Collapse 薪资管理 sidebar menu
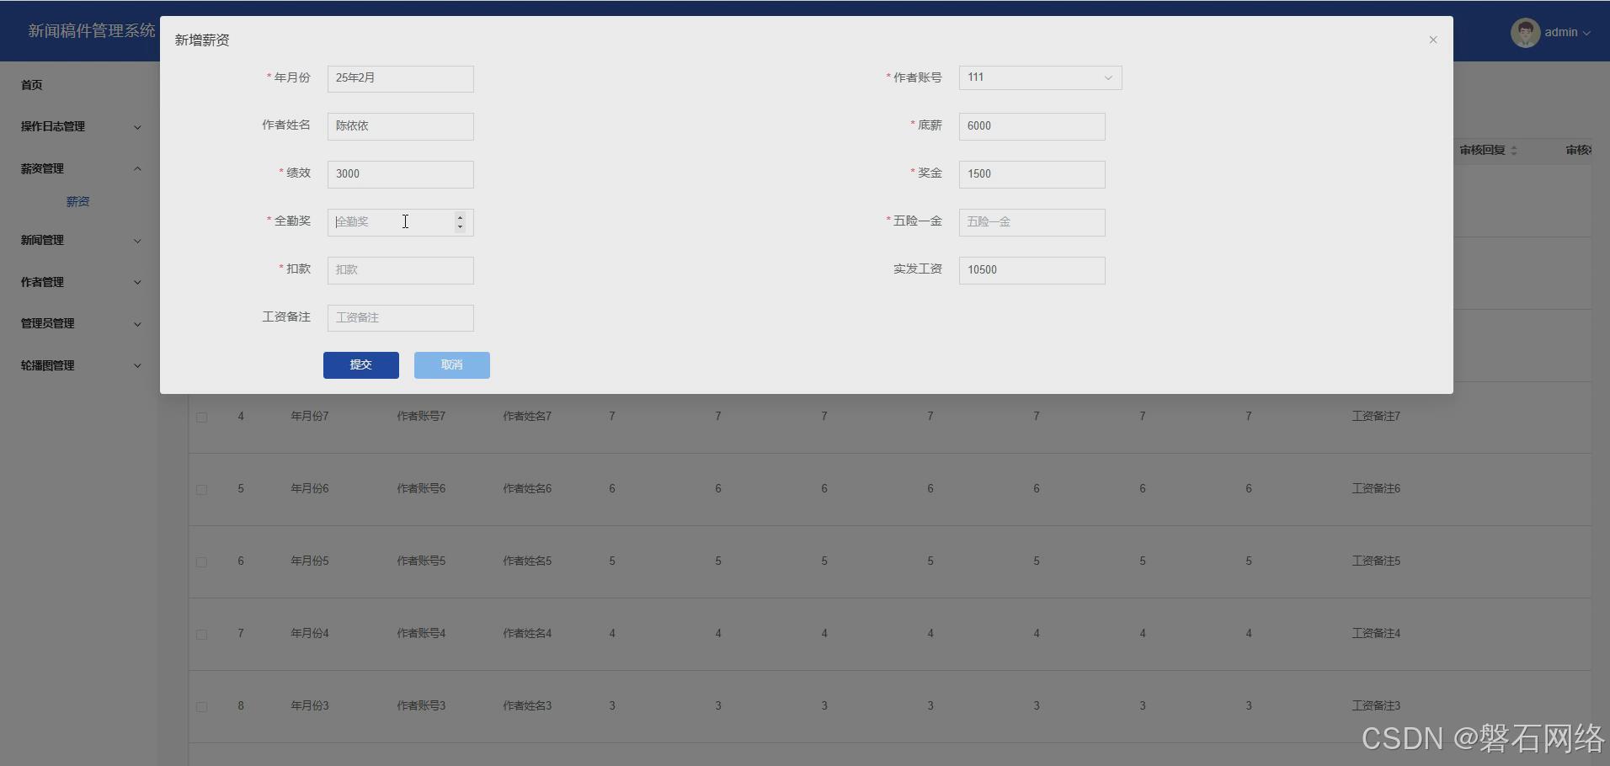This screenshot has width=1610, height=766. coord(80,169)
